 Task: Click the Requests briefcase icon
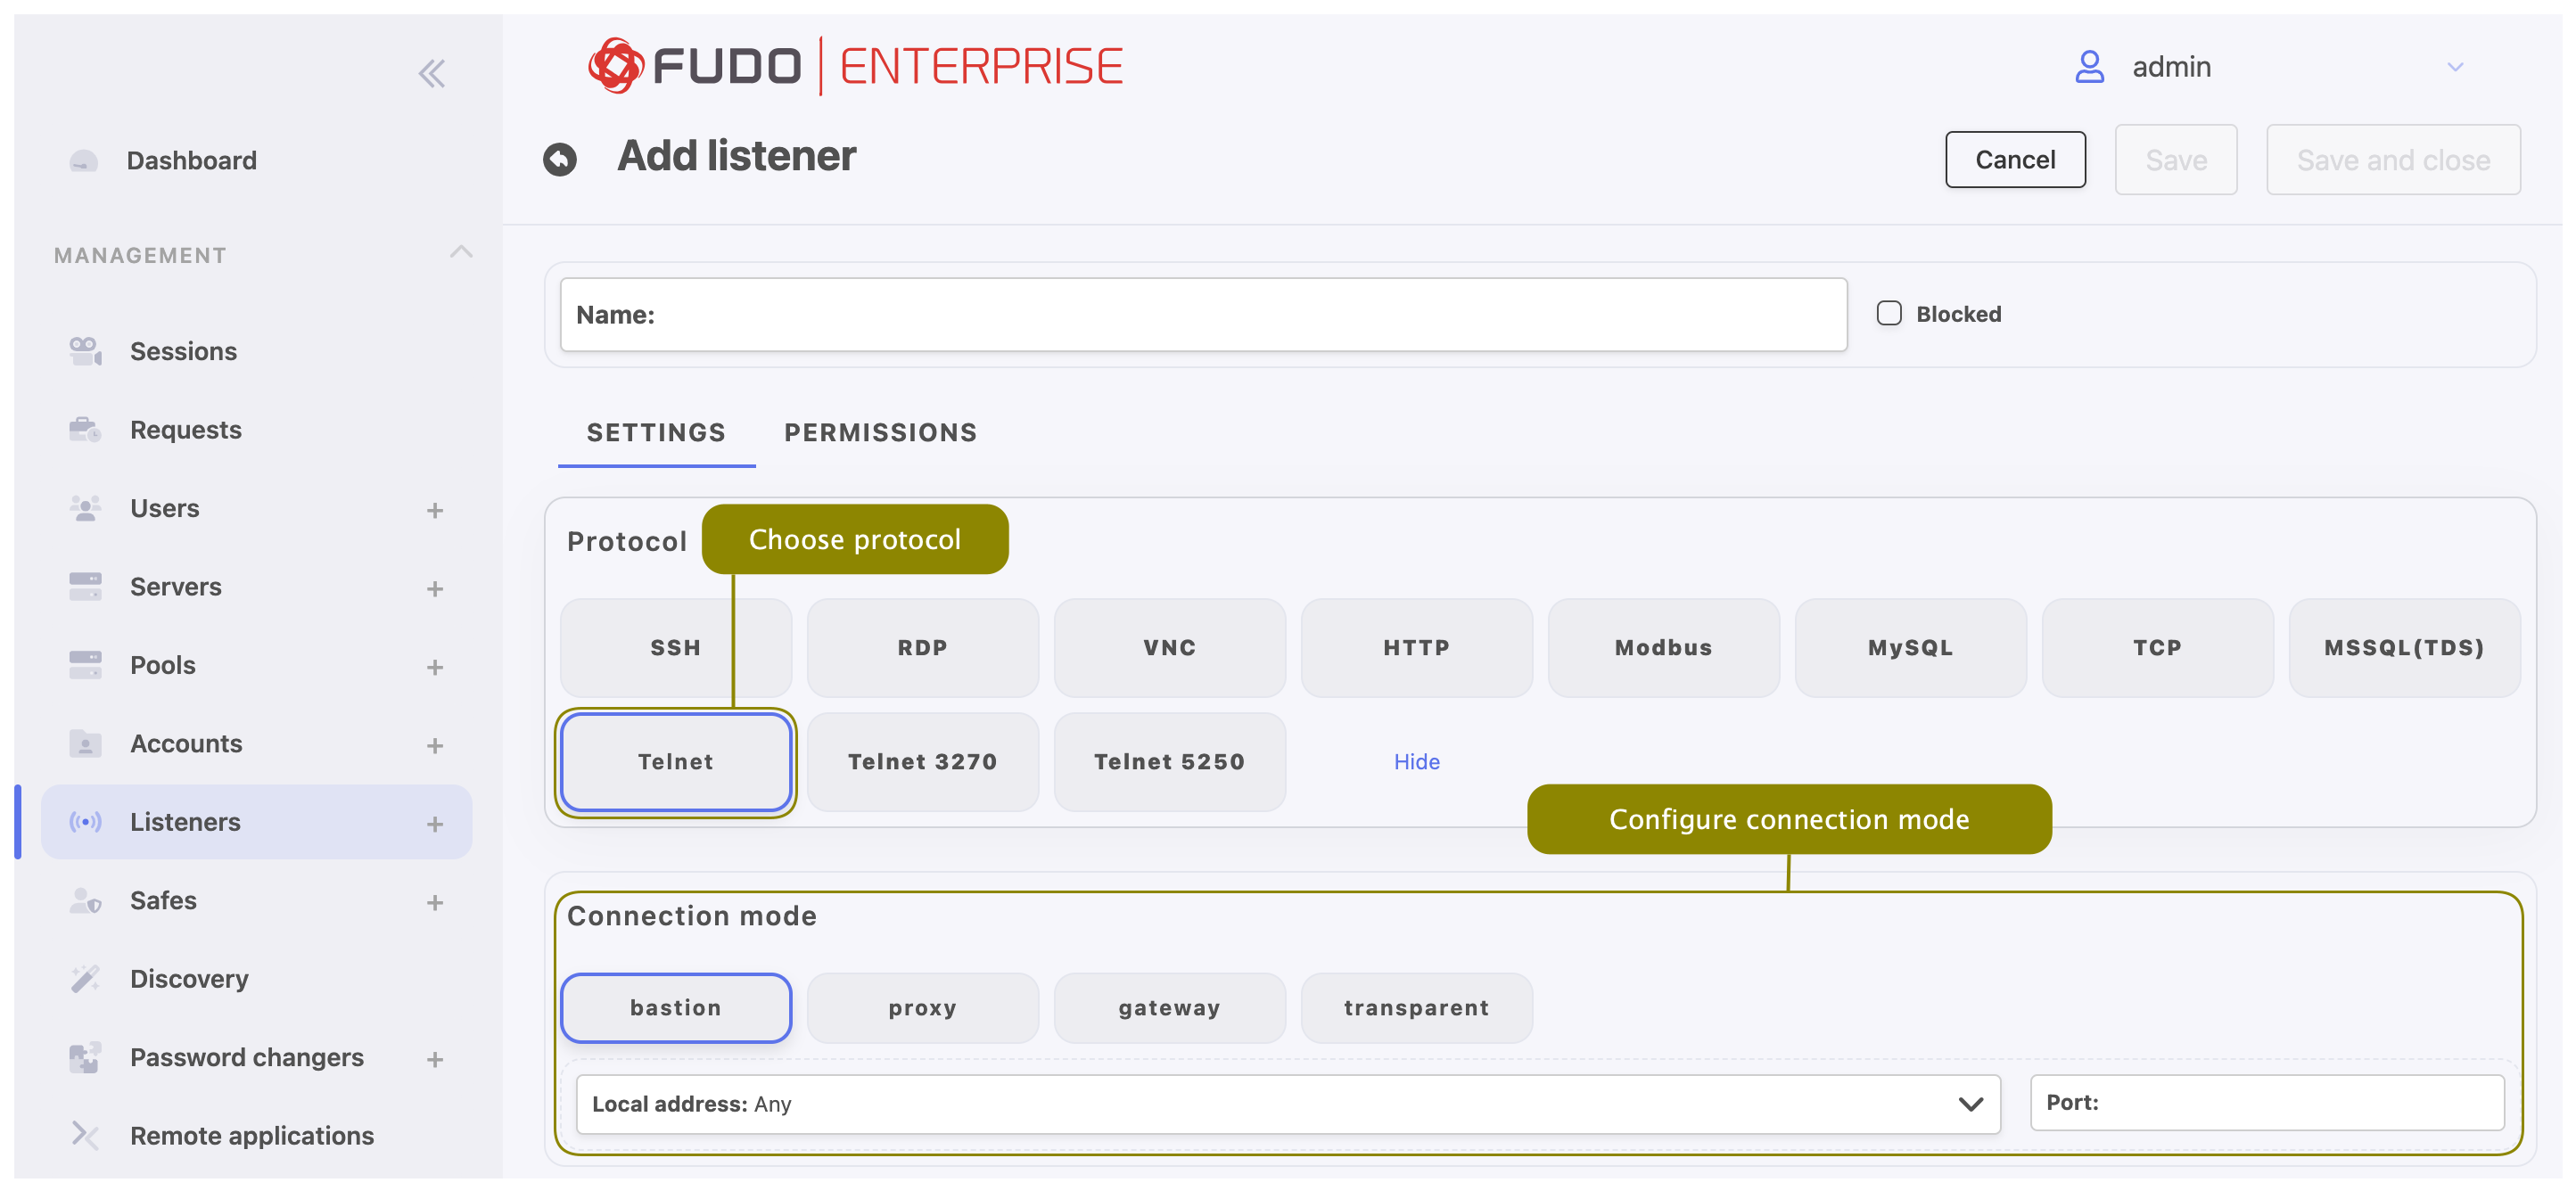click(85, 429)
